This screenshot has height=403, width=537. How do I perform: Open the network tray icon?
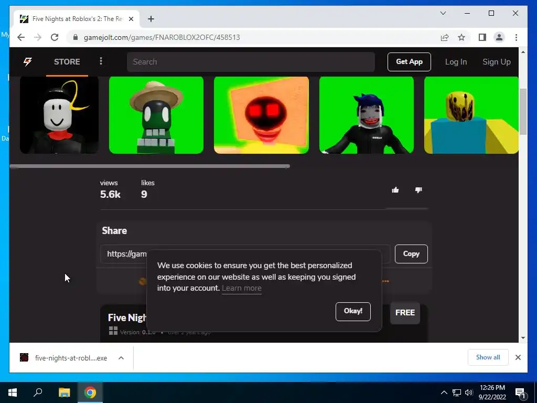pyautogui.click(x=457, y=393)
